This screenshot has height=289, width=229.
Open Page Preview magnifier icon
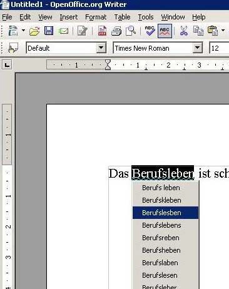point(131,31)
